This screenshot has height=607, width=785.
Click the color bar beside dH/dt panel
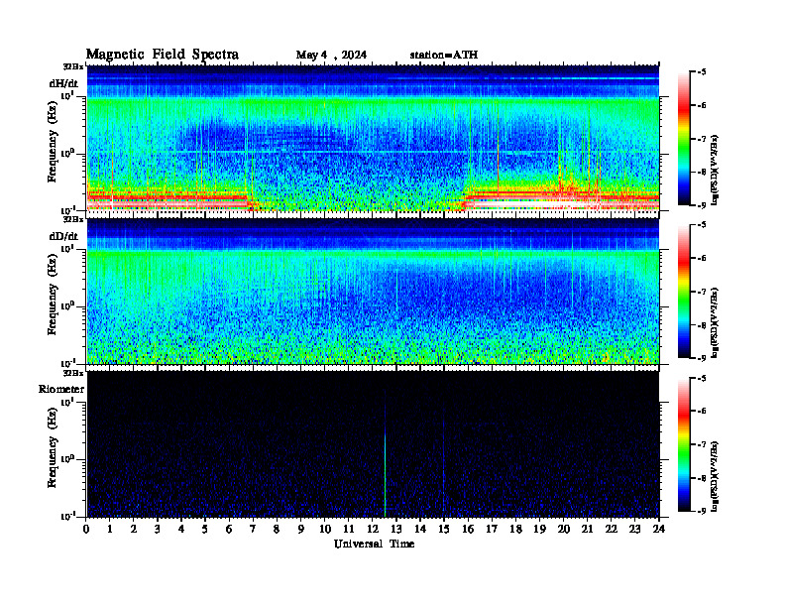(x=684, y=138)
